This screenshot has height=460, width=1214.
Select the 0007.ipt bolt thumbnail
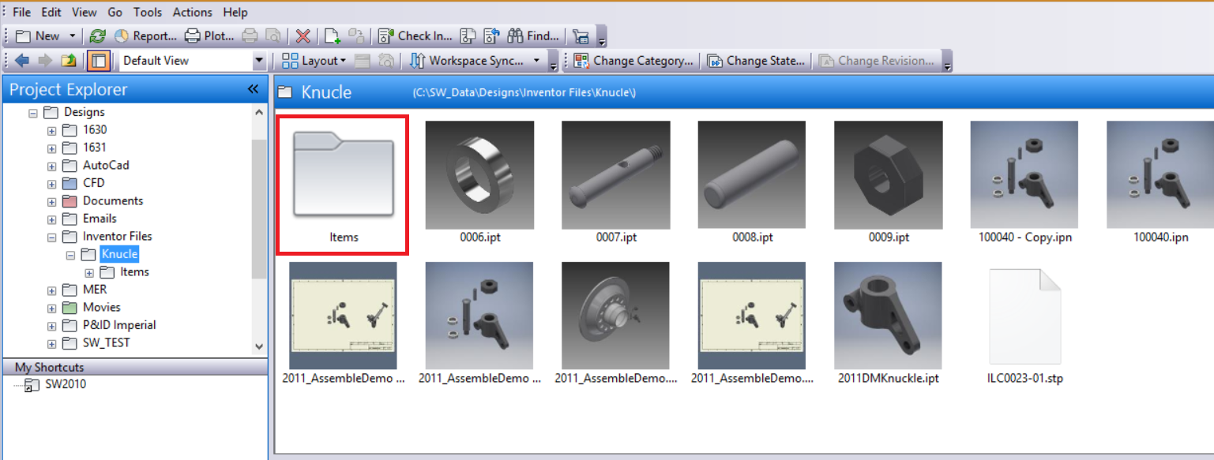(x=616, y=175)
